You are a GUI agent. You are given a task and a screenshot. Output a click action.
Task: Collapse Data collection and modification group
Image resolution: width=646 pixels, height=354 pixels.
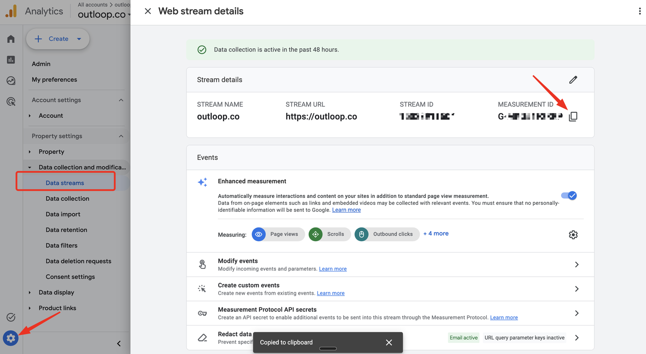tap(30, 167)
